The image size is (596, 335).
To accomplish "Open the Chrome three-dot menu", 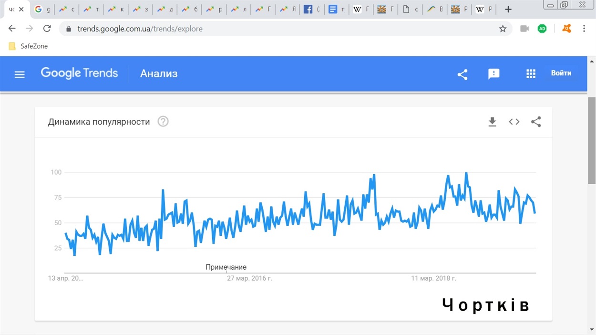I will (584, 29).
